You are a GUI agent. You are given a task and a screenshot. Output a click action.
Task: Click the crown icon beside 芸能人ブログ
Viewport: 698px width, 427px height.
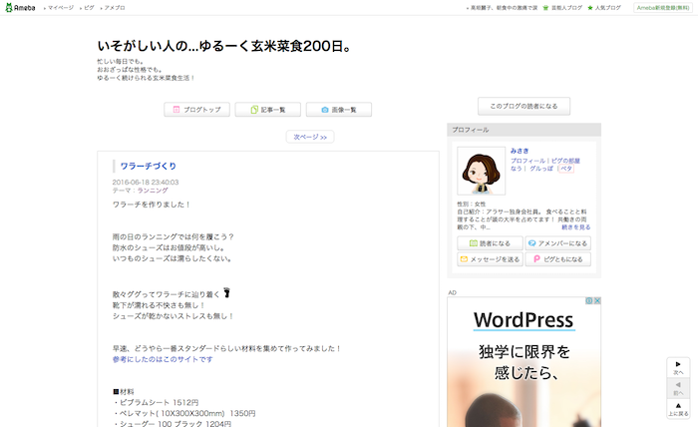545,8
